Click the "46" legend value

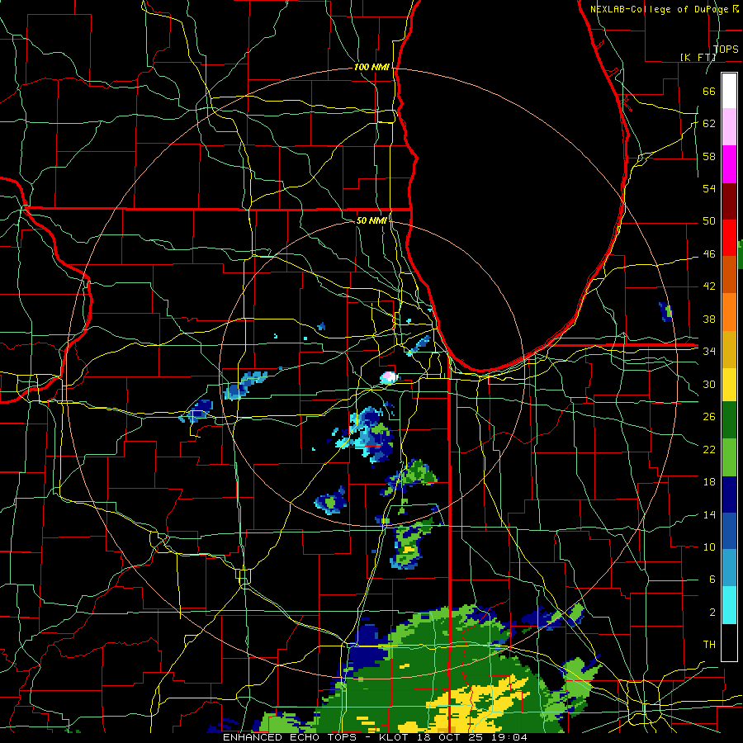pyautogui.click(x=709, y=254)
